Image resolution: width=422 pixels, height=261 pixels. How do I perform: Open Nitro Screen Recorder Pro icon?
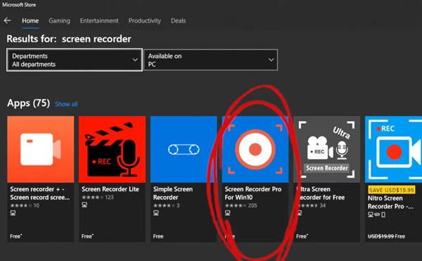393,149
